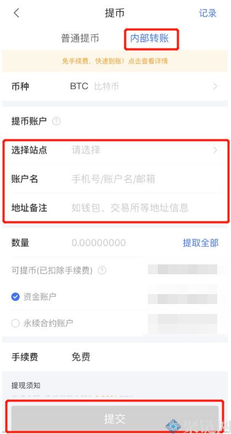This screenshot has width=231, height=434.
Task: Select the 永续合约账户 radio option
Action: [15, 323]
